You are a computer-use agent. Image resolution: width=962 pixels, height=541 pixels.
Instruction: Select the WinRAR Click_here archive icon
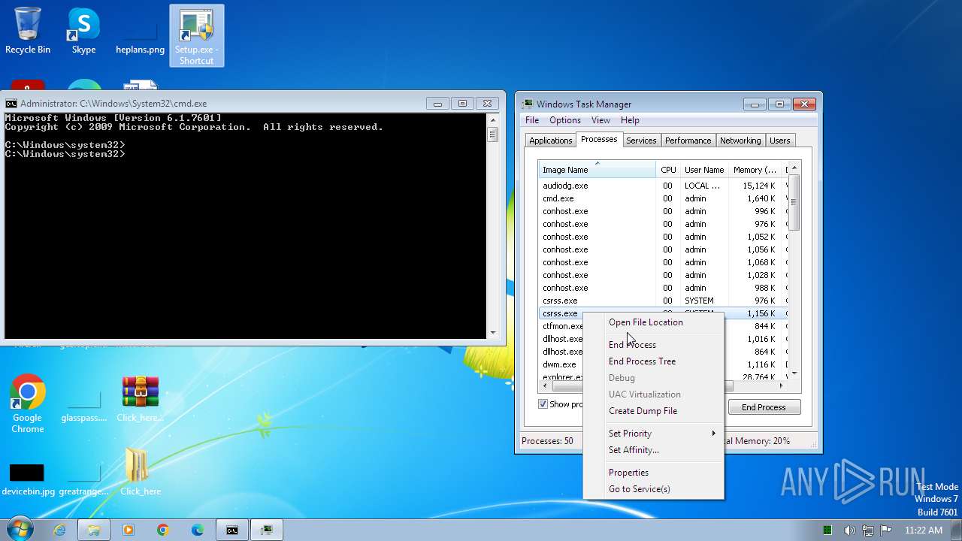coord(141,399)
